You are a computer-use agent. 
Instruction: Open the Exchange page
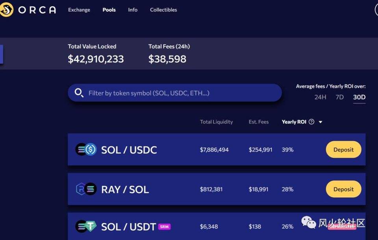pyautogui.click(x=79, y=10)
